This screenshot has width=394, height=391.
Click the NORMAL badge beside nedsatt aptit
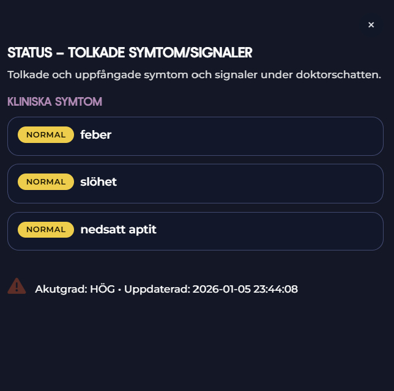point(46,230)
